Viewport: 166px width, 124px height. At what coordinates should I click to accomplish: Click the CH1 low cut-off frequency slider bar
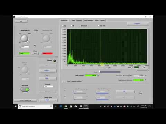click(80, 93)
